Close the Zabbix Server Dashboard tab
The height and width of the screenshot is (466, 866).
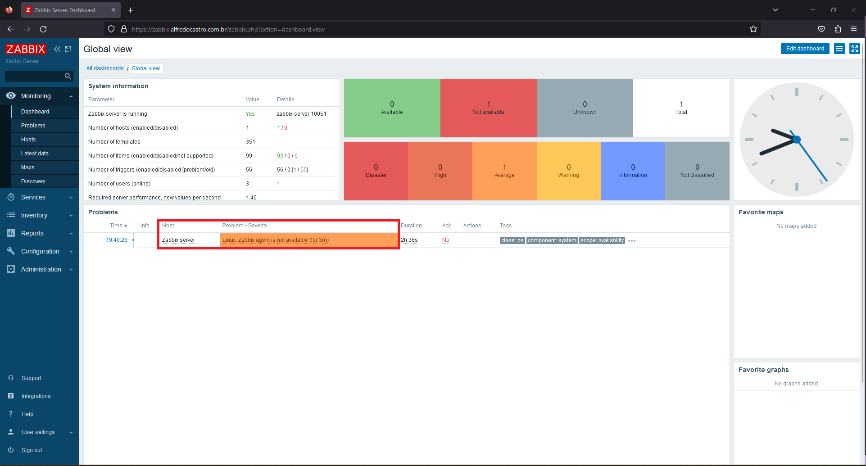113,10
